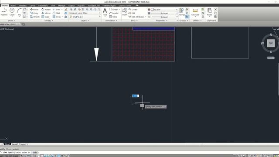Open the linetype ByLayer dropdown
Image resolution: width=279 pixels, height=157 pixels.
click(x=164, y=17)
